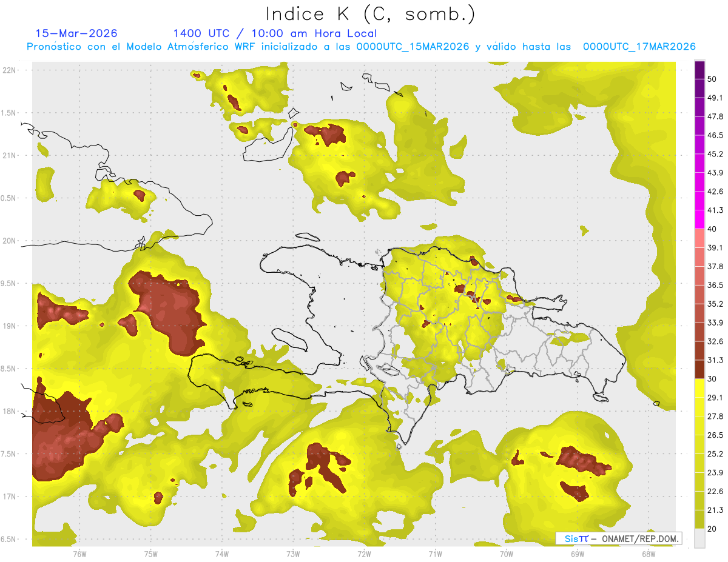
Task: Click the "21N" latitude label
Action: click(x=10, y=155)
